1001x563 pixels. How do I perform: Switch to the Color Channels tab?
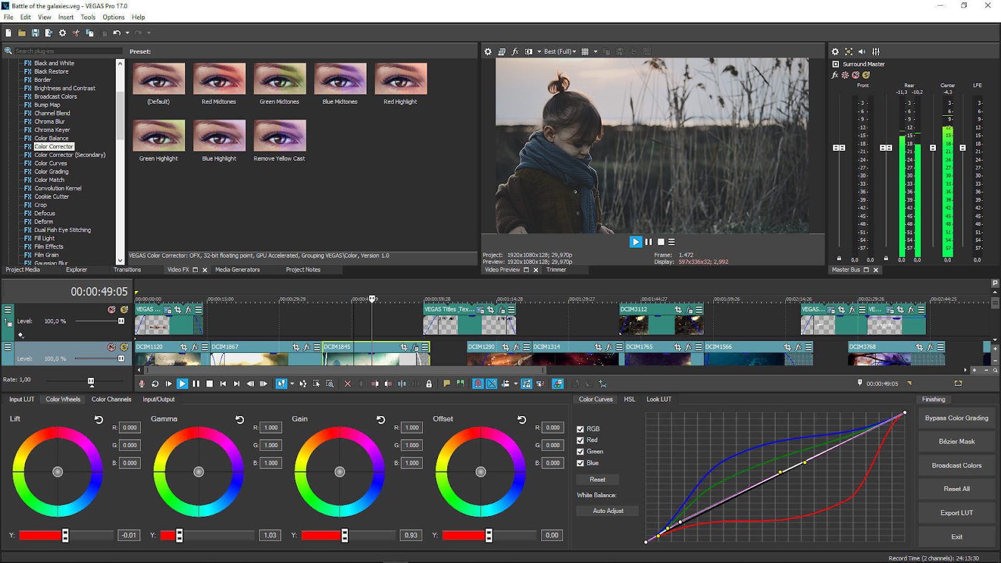[x=111, y=399]
